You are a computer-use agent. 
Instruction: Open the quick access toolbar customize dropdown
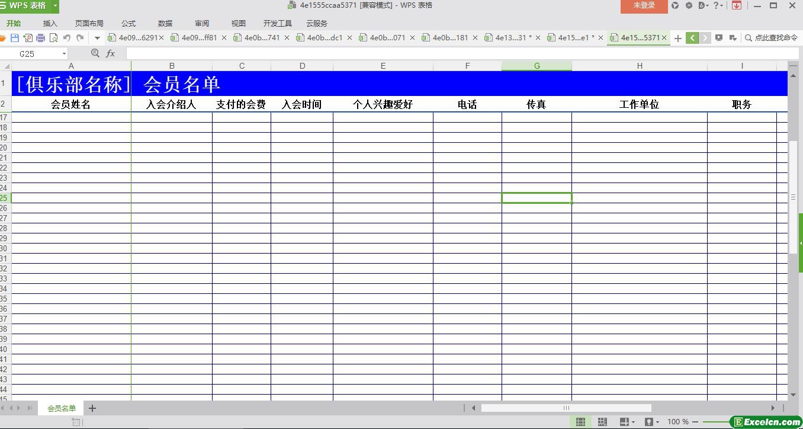(97, 38)
